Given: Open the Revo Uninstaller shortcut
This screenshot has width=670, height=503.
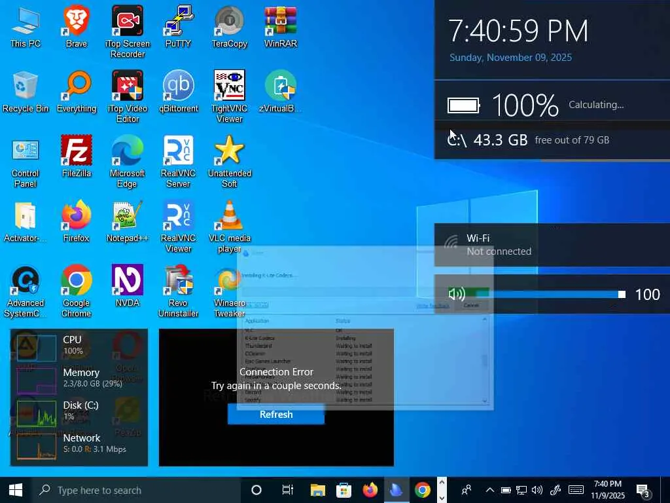Looking at the screenshot, I should click(178, 292).
